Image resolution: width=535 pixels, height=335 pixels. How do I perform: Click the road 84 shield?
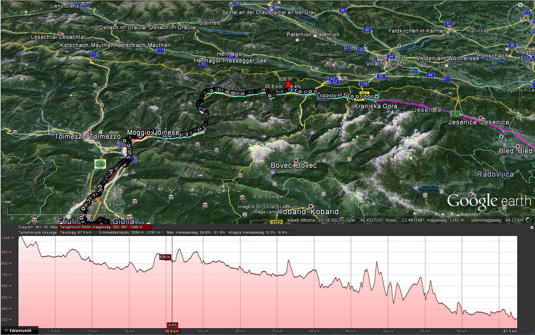click(x=431, y=75)
